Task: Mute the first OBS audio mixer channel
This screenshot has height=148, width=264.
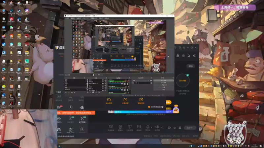Action: point(125,84)
